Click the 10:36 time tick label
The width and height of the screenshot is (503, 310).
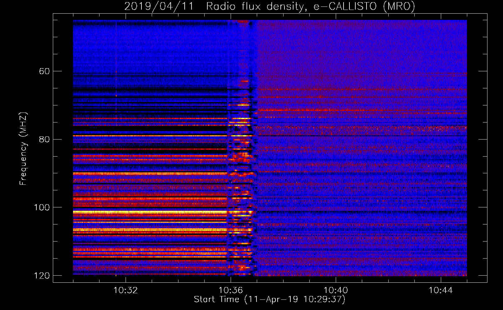point(231,290)
